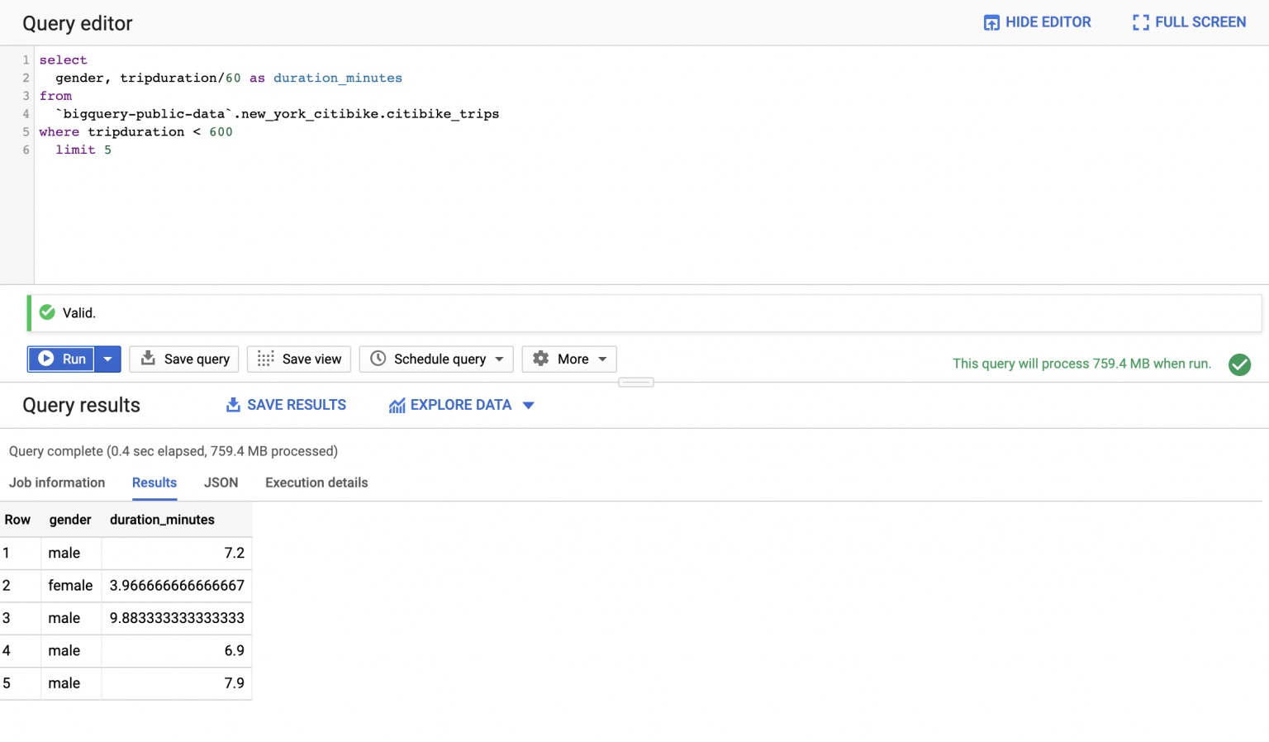Click the HIDE EDITOR text link
Image resolution: width=1269 pixels, height=742 pixels.
[x=1048, y=22]
